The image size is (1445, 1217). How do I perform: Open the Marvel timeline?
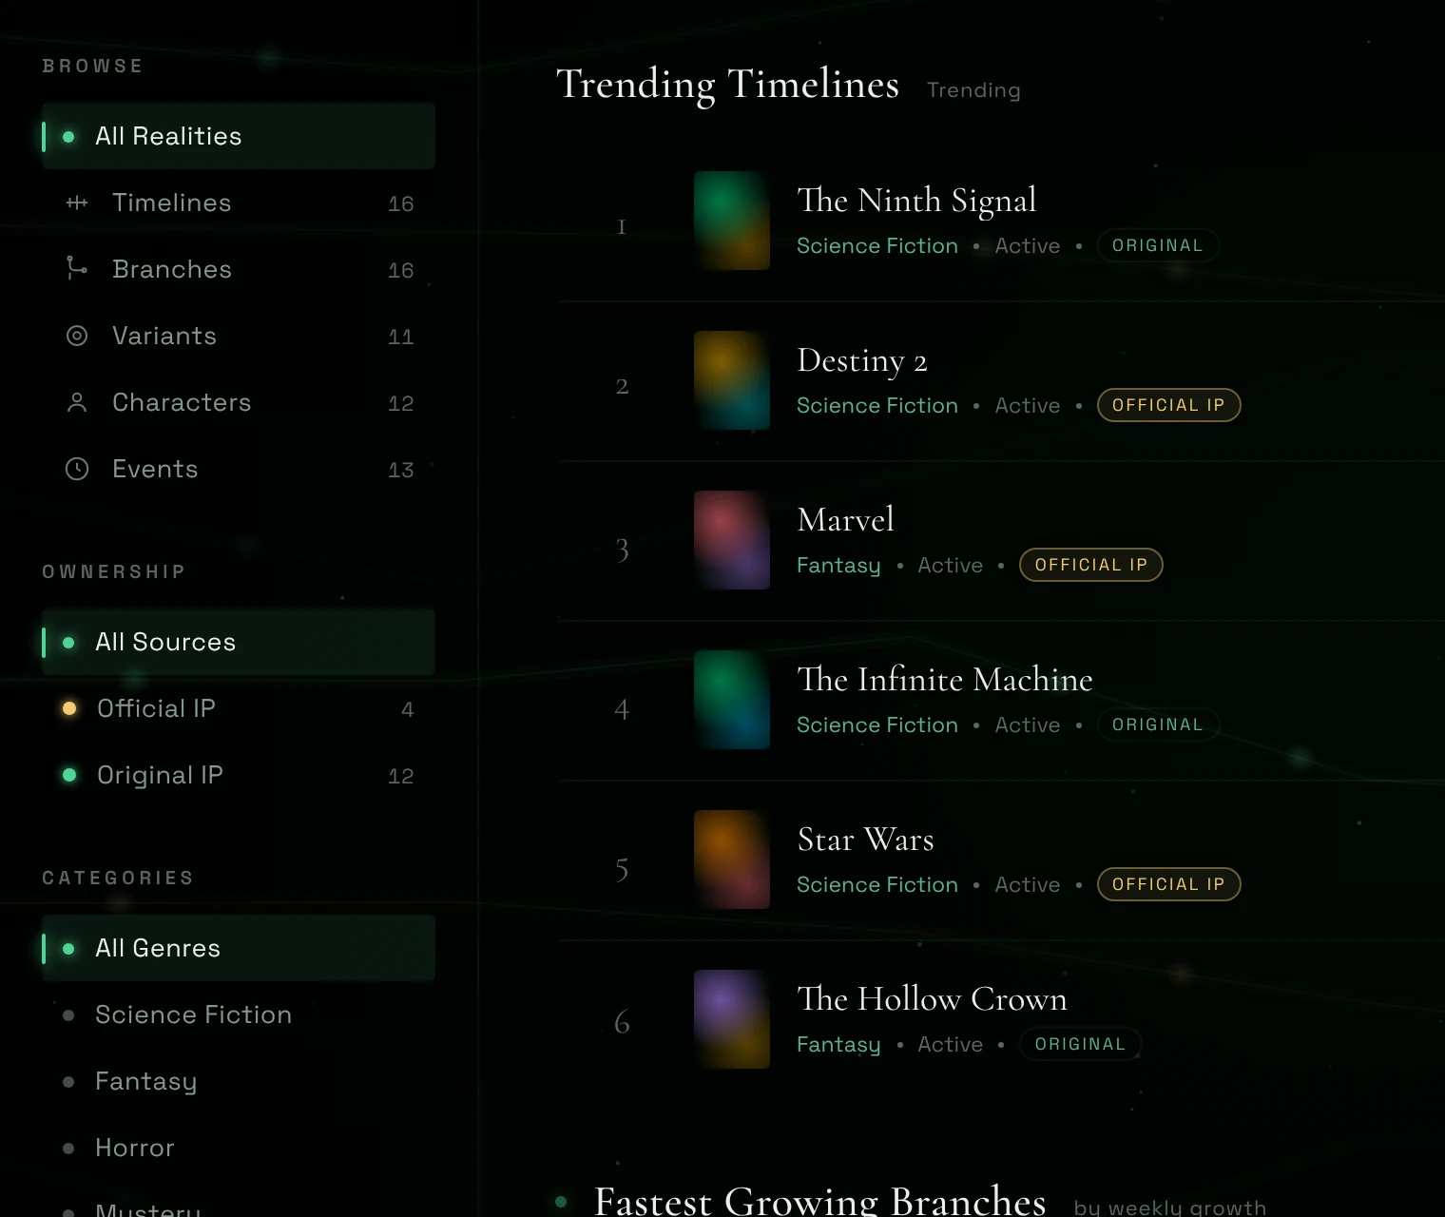click(845, 519)
